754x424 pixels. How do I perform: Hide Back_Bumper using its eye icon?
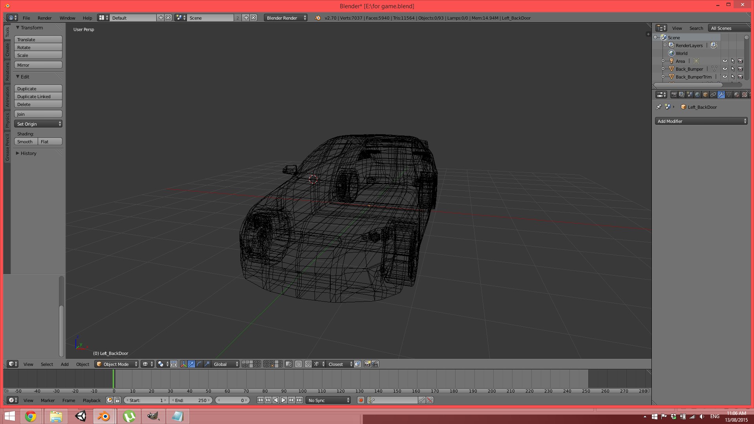pos(725,69)
